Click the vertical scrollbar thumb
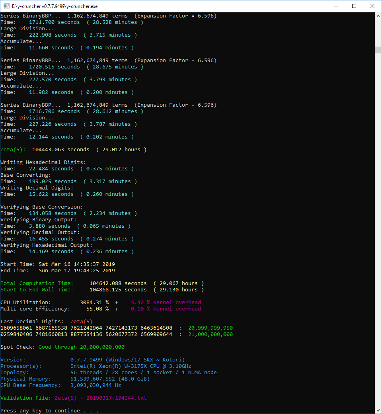382x414 pixels. point(378,50)
